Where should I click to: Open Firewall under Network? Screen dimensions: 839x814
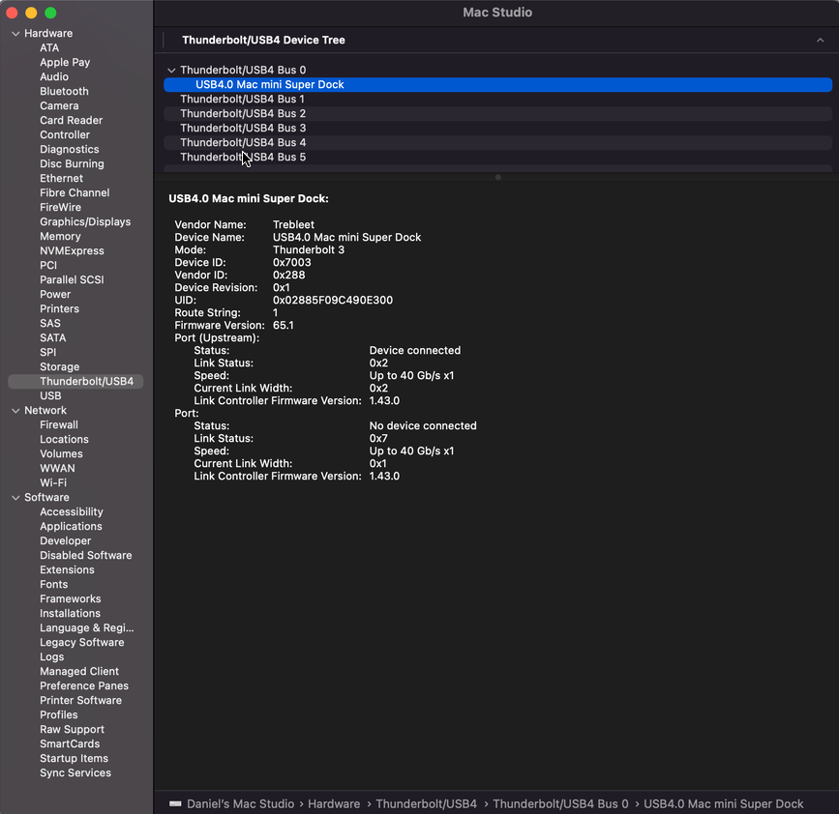[59, 425]
